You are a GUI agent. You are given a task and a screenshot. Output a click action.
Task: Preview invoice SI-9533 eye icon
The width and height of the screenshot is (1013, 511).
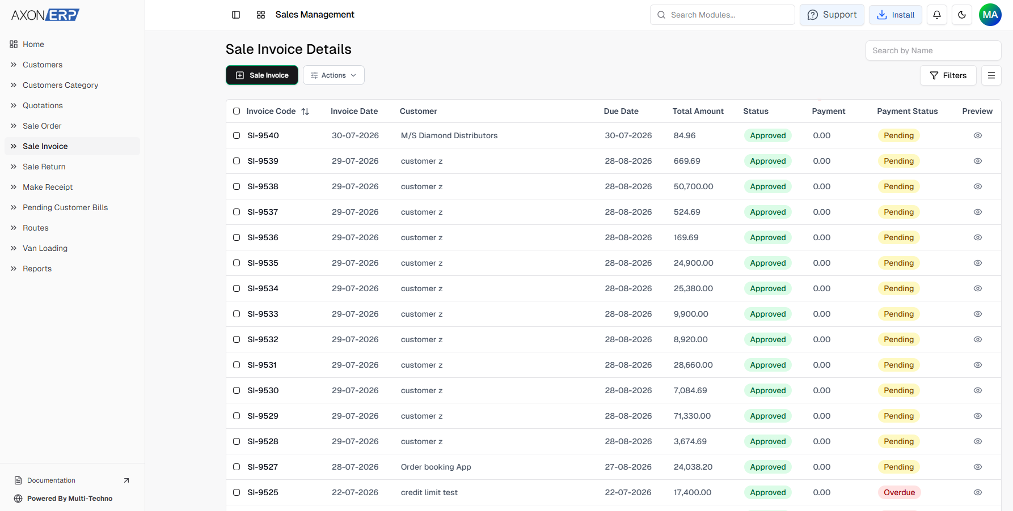pos(978,314)
